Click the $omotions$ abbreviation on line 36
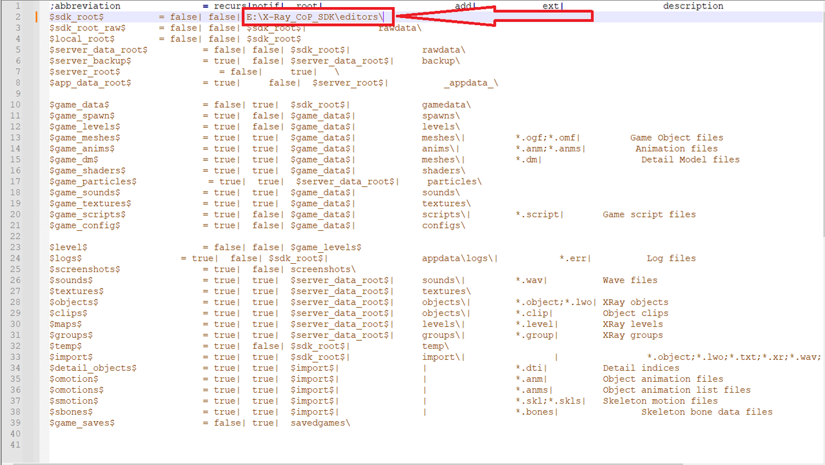 coord(77,390)
